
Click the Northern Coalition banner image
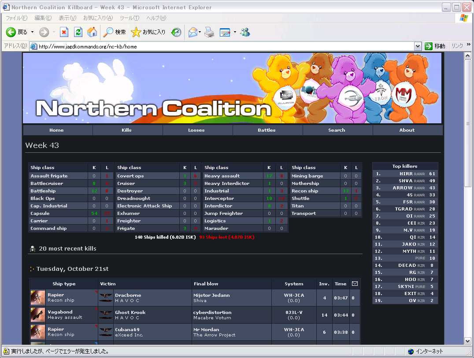[232, 88]
